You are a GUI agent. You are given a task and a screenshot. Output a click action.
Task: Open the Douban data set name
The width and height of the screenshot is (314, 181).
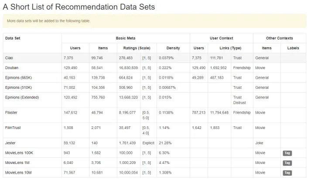11,68
